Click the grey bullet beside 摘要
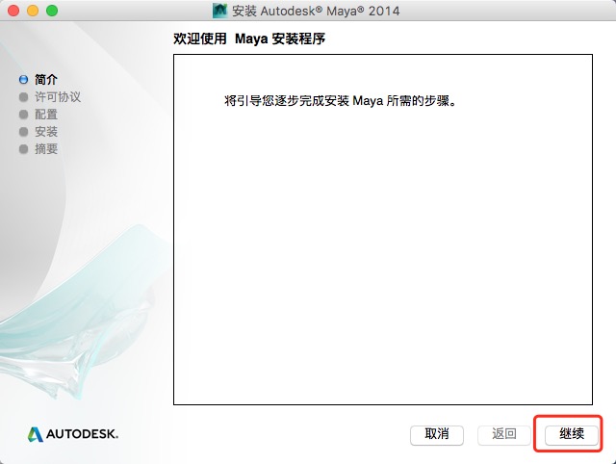 tap(23, 149)
